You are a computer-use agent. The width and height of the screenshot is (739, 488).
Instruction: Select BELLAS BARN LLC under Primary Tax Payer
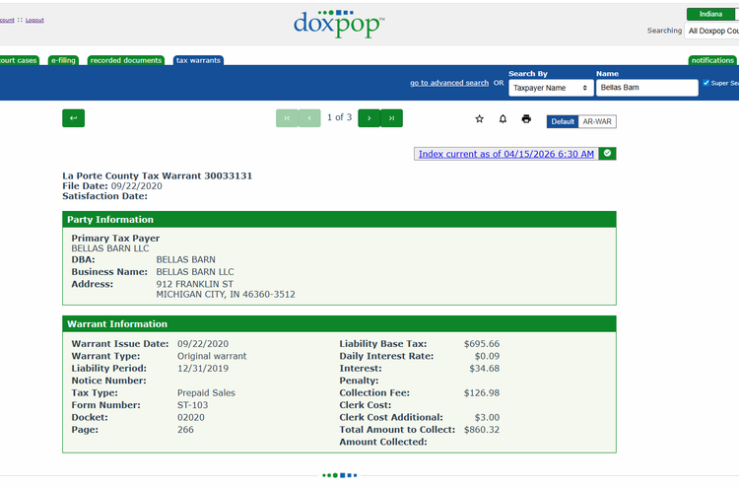click(x=110, y=248)
